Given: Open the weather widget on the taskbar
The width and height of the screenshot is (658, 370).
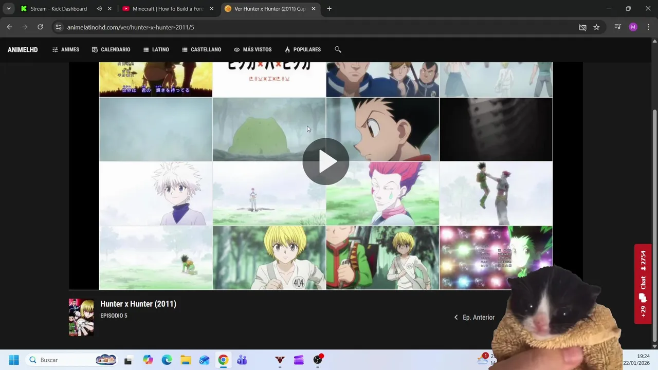Looking at the screenshot, I should [x=485, y=359].
